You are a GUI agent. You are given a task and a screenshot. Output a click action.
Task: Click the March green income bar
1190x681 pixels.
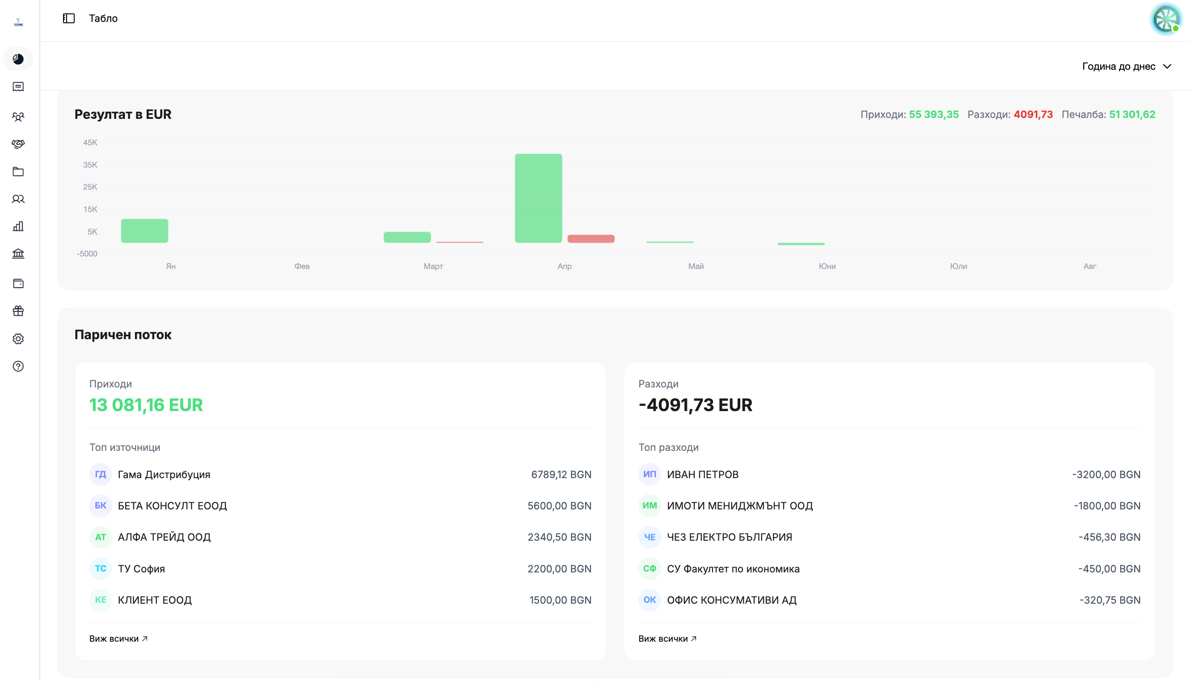tap(407, 237)
